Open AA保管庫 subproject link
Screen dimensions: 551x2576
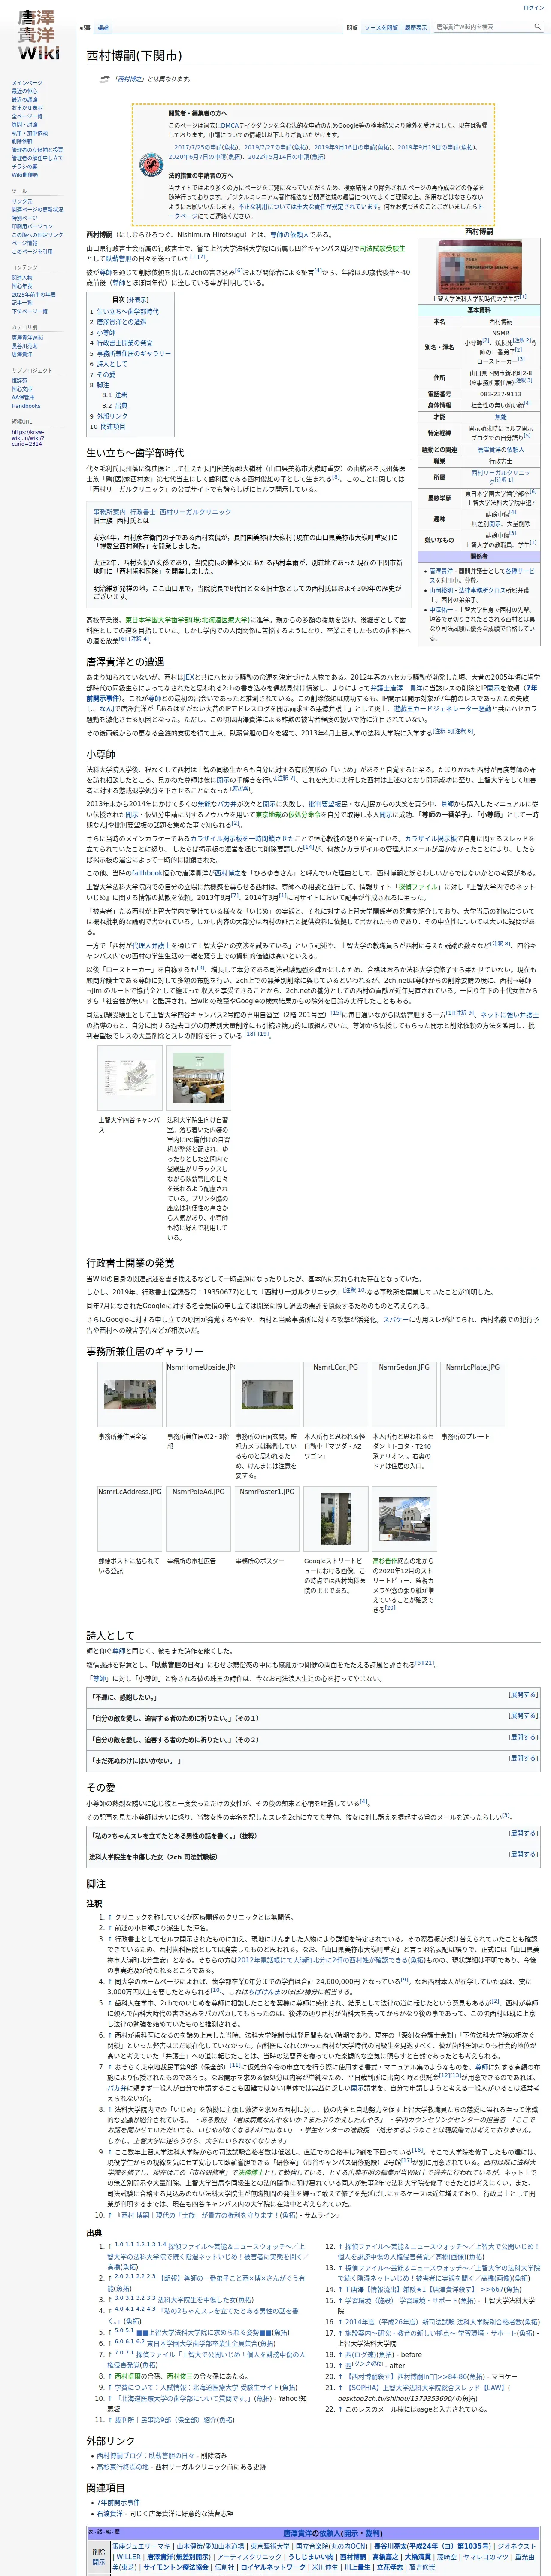[23, 397]
